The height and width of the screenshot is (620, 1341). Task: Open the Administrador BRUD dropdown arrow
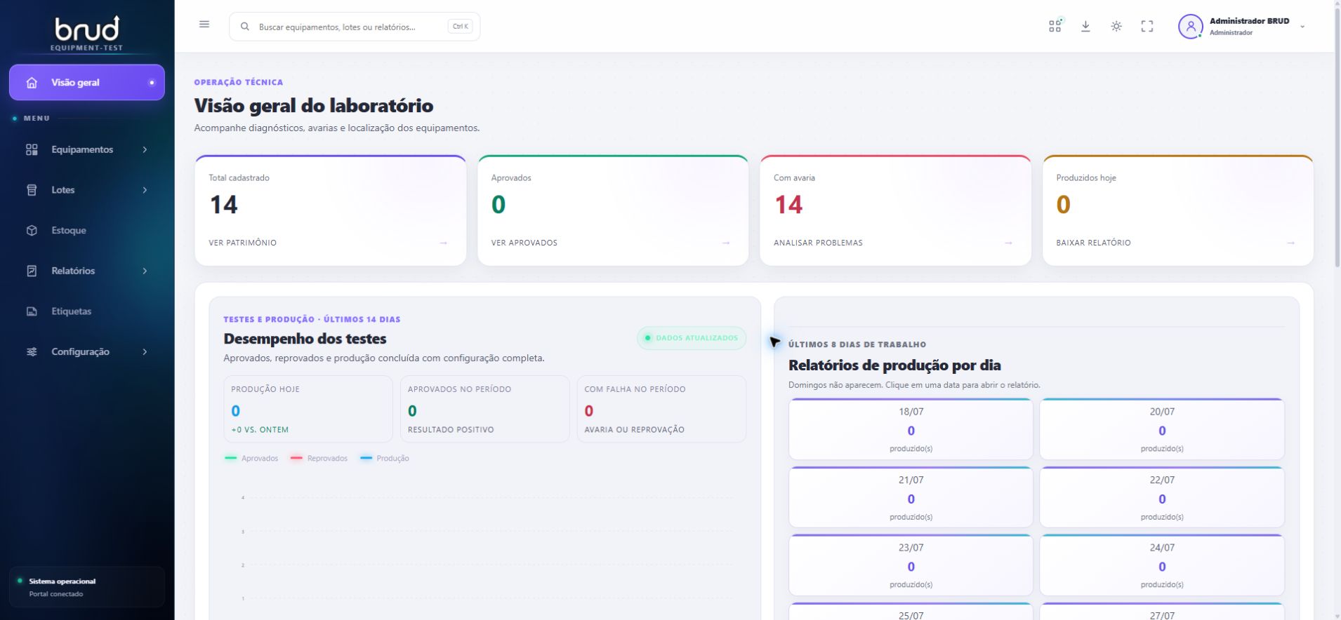tap(1302, 27)
